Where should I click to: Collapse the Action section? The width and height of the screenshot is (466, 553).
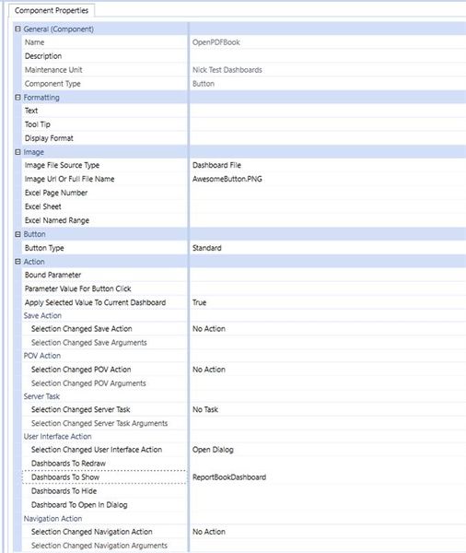[18, 262]
